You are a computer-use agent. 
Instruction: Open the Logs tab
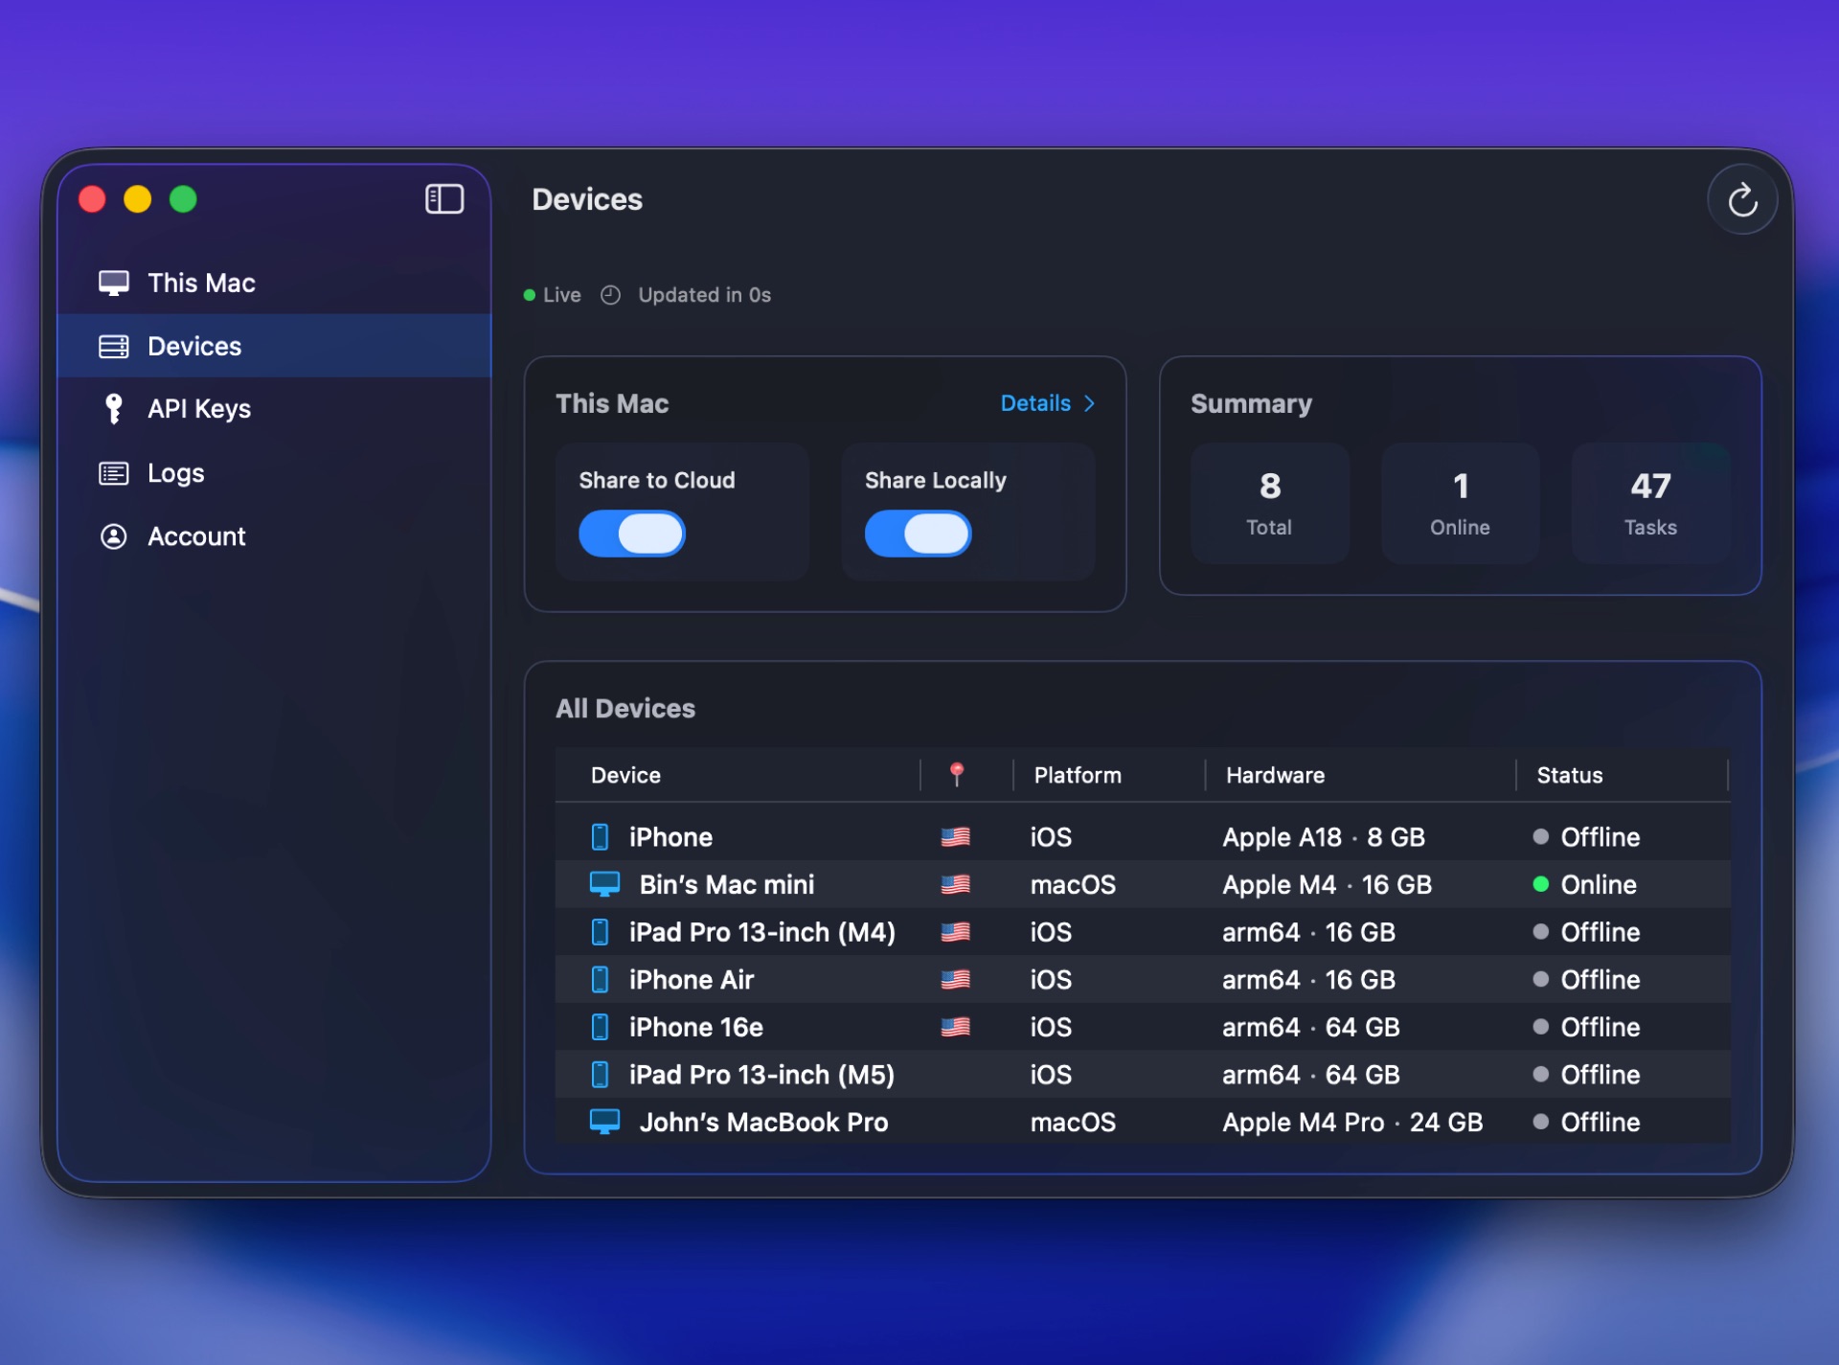(x=175, y=472)
